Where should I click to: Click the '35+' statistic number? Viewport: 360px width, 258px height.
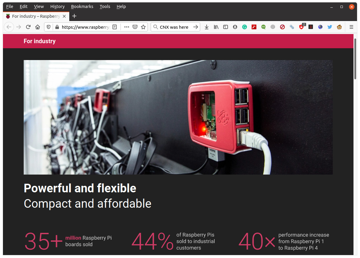click(44, 241)
